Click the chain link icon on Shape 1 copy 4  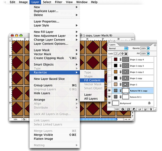pos(120,60)
